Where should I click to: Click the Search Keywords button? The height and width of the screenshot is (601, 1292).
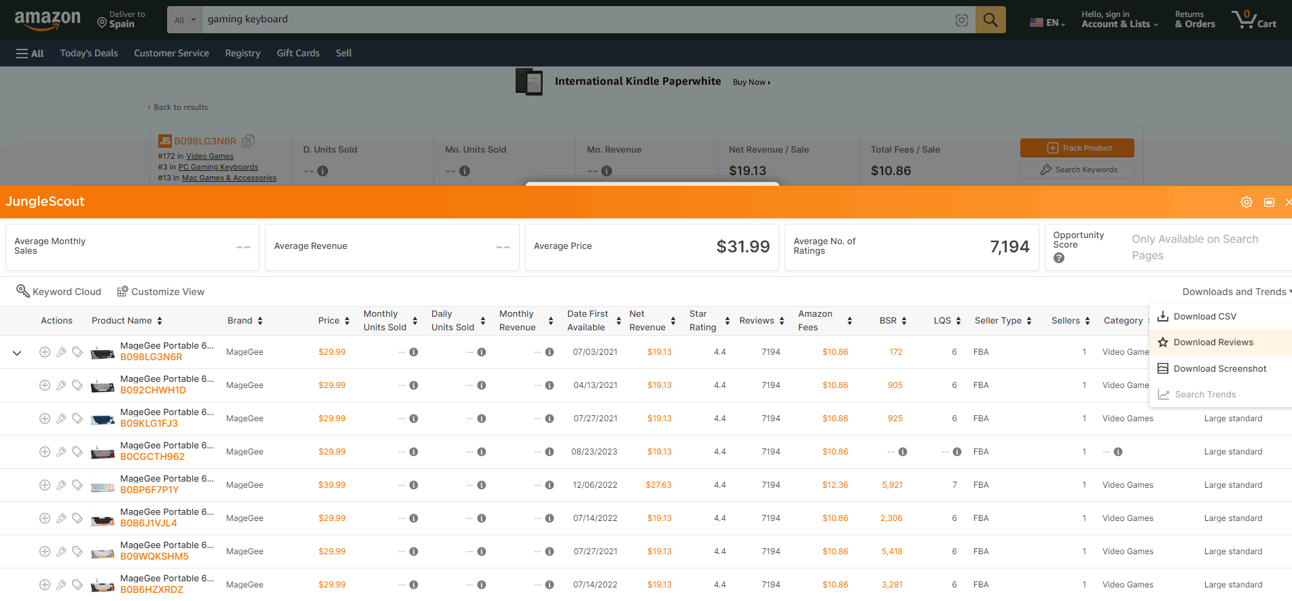point(1077,170)
